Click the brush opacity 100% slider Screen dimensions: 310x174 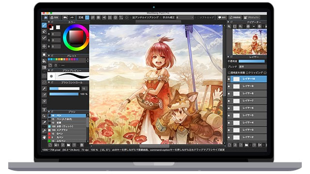click(x=64, y=94)
